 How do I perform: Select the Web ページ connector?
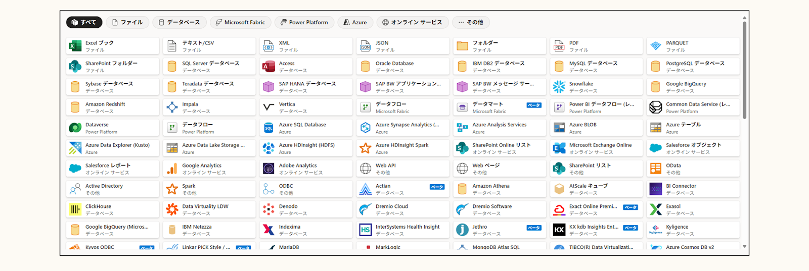(500, 169)
